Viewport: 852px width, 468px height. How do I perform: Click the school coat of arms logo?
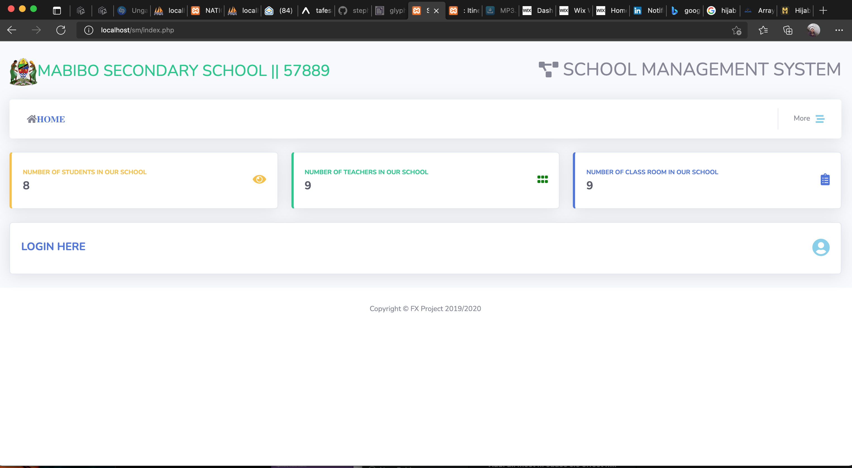(23, 72)
